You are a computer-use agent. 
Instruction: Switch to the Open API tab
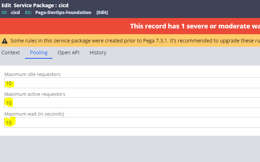pyautogui.click(x=69, y=53)
